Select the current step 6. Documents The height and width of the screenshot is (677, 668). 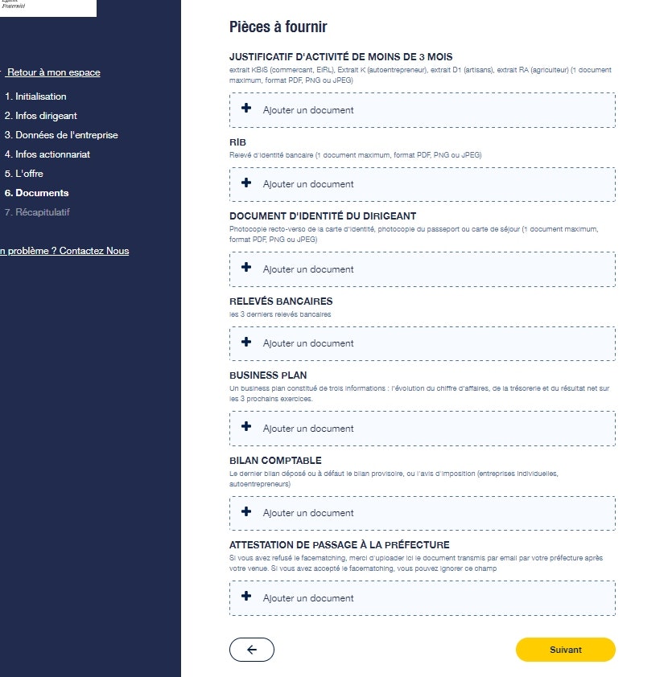[37, 193]
